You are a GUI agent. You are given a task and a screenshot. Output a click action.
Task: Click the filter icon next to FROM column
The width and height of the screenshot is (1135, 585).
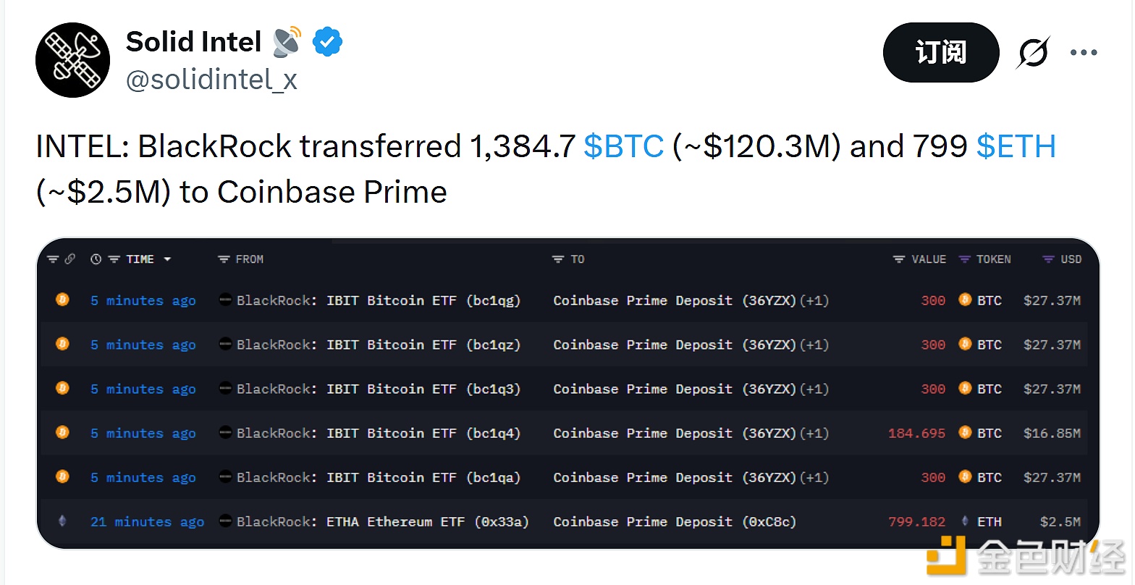click(224, 258)
